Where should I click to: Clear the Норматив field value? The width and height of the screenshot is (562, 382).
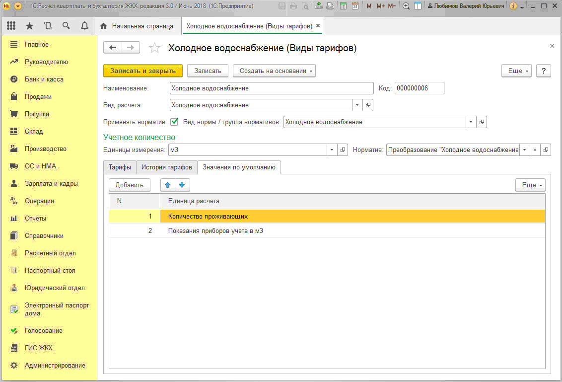click(x=535, y=150)
